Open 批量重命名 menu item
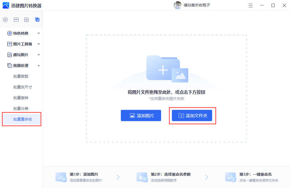This screenshot has width=290, height=188. tap(21, 119)
